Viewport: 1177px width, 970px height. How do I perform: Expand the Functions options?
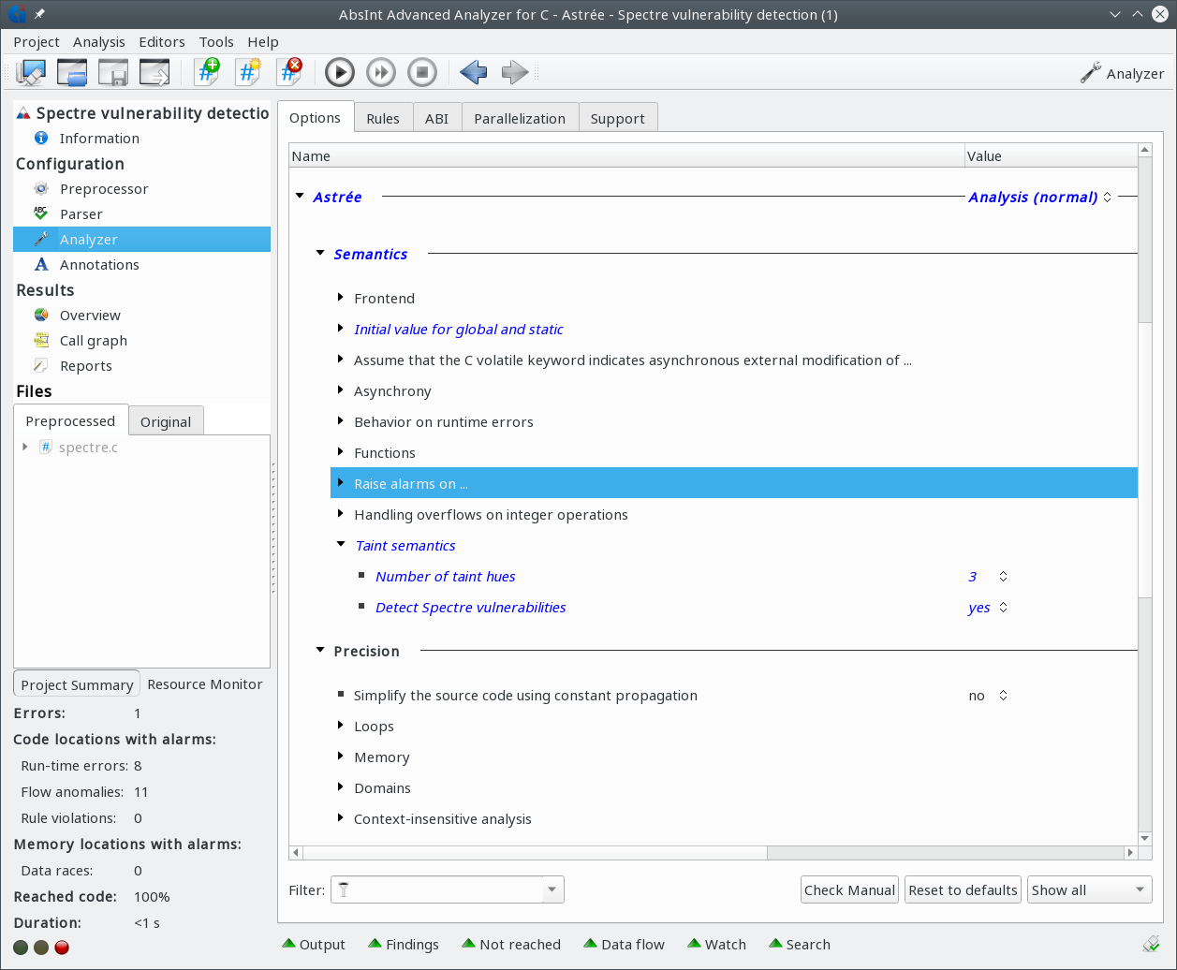point(341,452)
